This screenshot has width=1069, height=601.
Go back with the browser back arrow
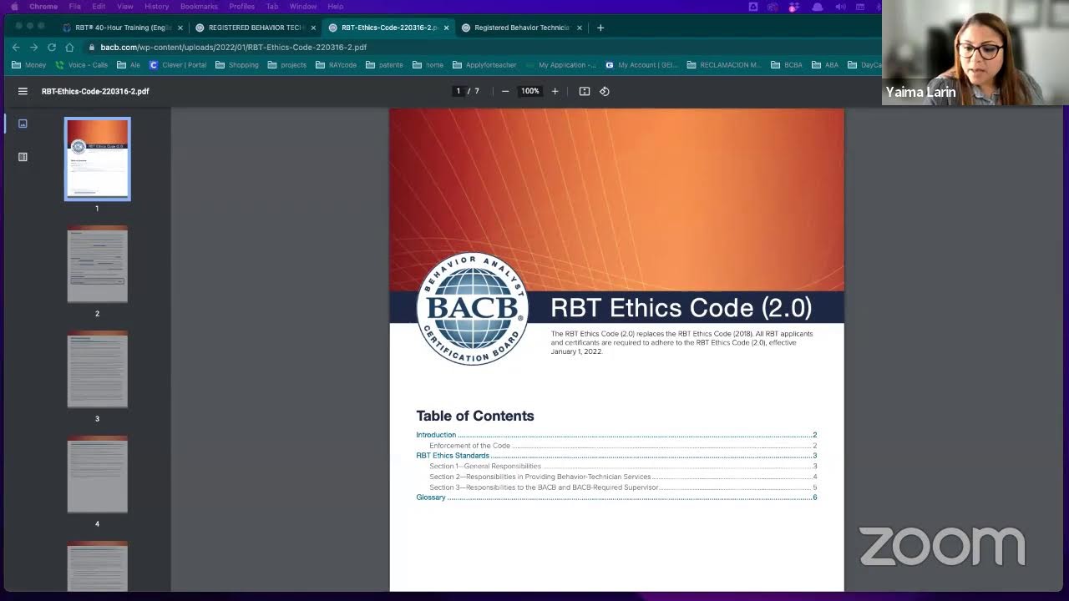point(16,48)
